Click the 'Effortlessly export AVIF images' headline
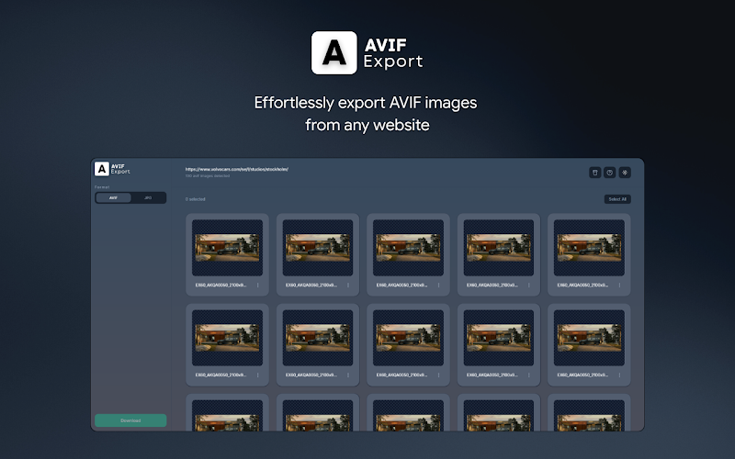 pos(366,103)
